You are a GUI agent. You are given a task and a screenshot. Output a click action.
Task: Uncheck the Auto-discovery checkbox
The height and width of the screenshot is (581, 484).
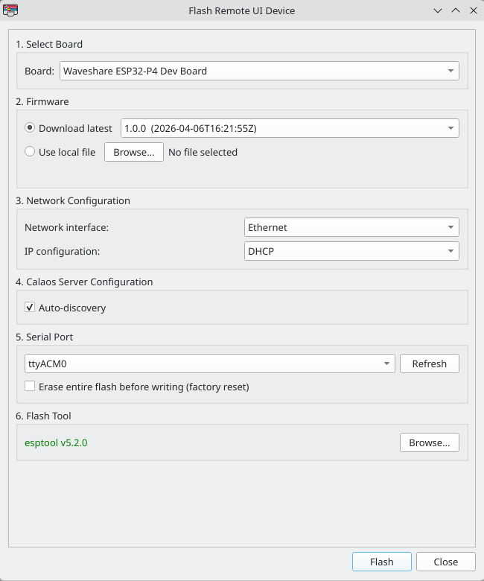click(x=30, y=308)
